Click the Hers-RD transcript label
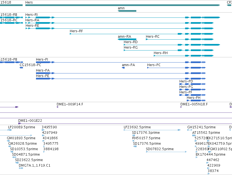Screen dimensions: 232x175 click(x=131, y=42)
